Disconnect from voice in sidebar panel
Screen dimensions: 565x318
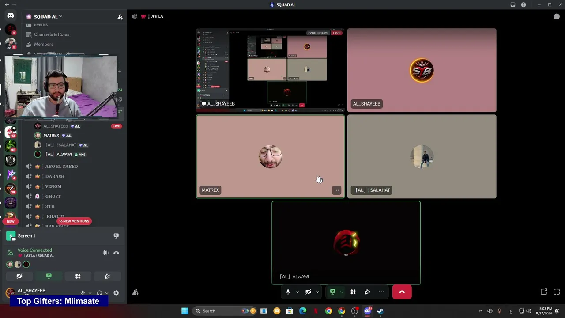pos(116,253)
